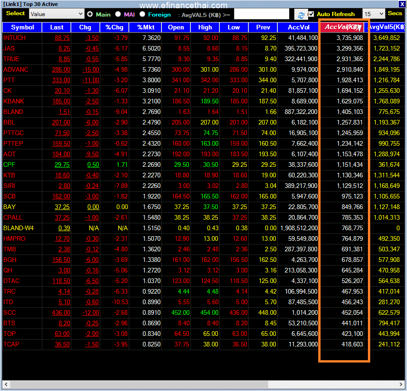Select the ITD symbol
407x391 pixels.
(8, 302)
